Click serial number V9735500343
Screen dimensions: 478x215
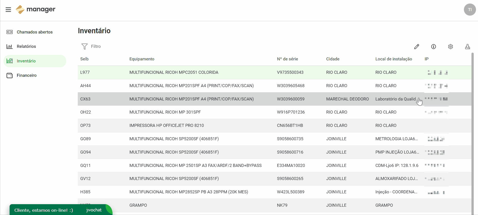pyautogui.click(x=290, y=73)
